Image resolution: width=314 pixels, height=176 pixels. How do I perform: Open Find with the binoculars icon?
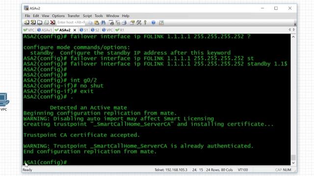coord(103,23)
